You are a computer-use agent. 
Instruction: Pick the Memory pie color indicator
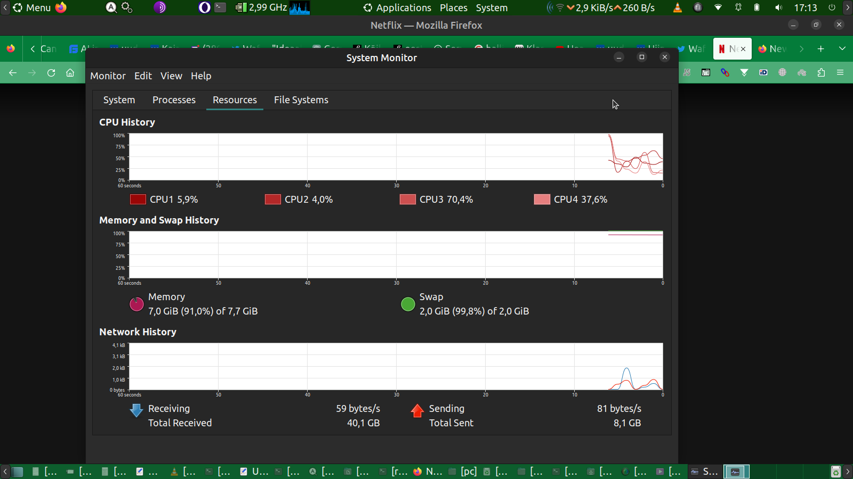(136, 304)
